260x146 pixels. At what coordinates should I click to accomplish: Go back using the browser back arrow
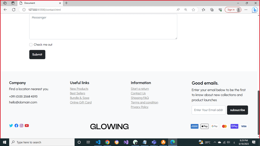pyautogui.click(x=5, y=10)
